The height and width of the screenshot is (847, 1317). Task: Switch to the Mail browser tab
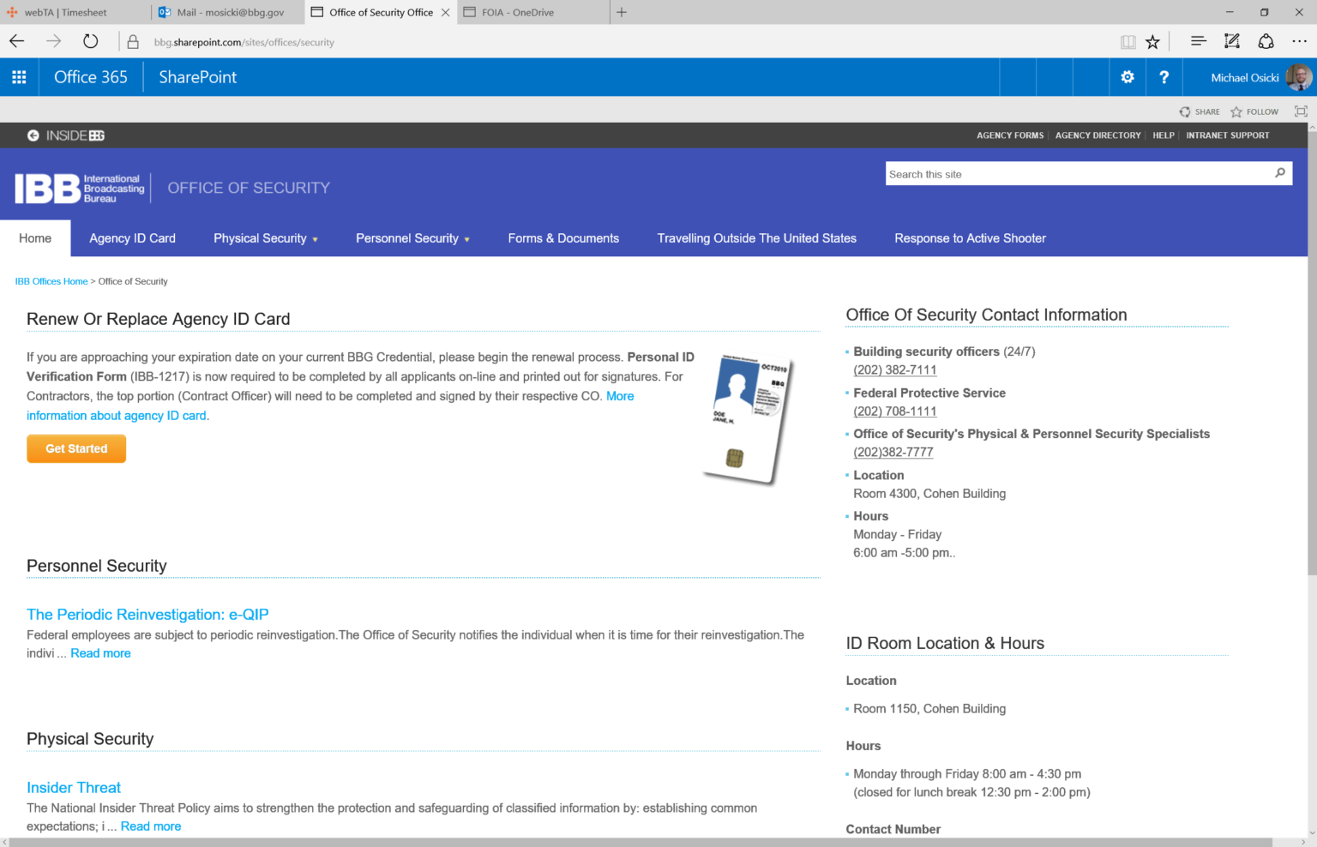click(228, 12)
